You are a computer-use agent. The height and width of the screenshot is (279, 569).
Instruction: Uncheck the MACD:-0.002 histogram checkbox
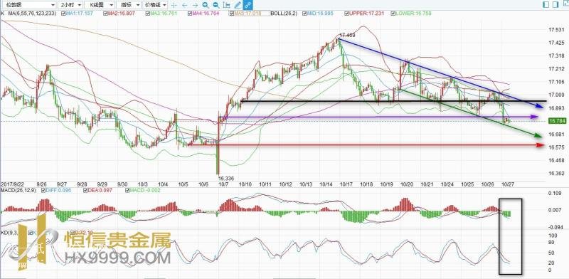(127, 190)
